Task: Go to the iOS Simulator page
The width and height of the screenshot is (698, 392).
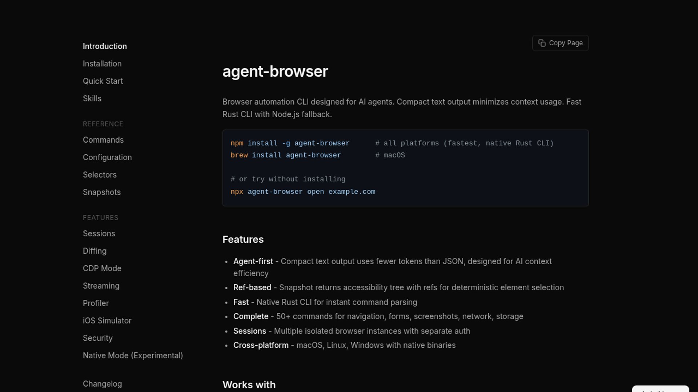Action: (107, 321)
